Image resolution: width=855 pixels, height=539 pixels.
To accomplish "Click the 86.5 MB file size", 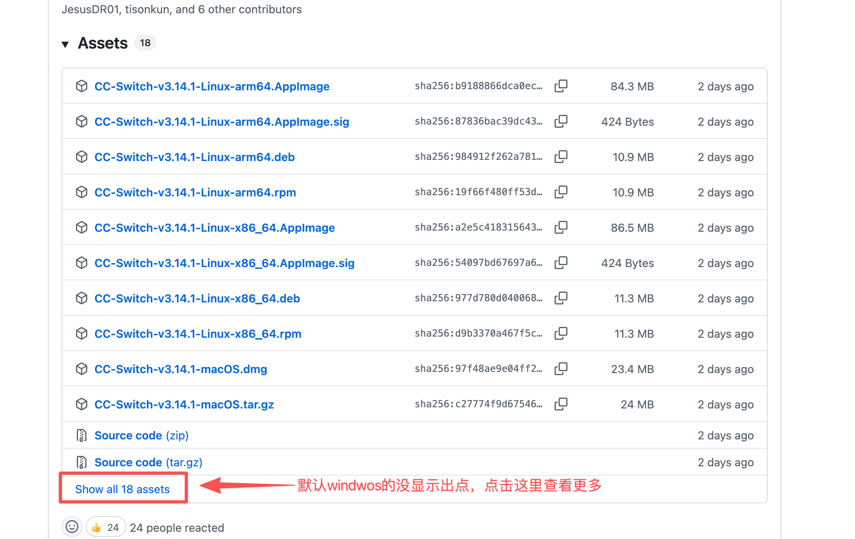I will click(632, 228).
